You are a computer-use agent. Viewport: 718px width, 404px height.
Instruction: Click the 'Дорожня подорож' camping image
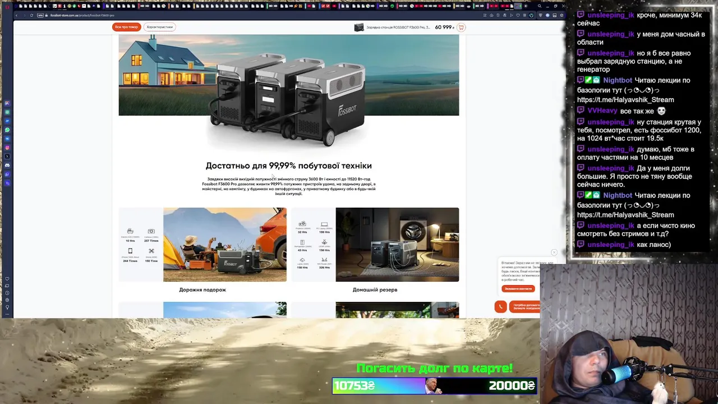pyautogui.click(x=225, y=245)
